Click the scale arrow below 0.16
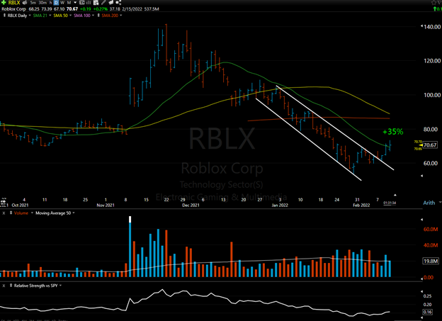 421,318
